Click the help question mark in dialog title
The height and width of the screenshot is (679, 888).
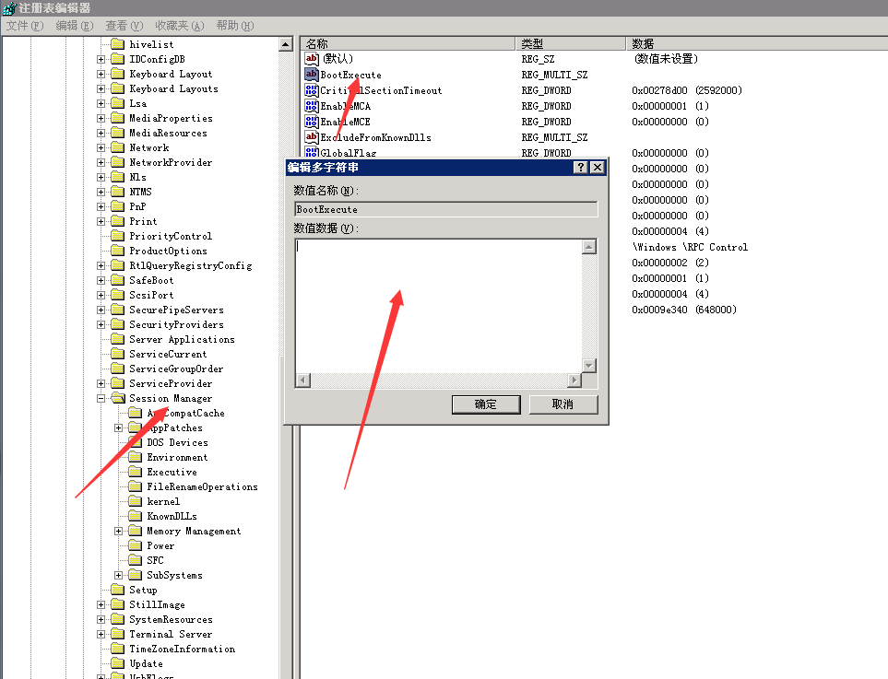[x=580, y=168]
